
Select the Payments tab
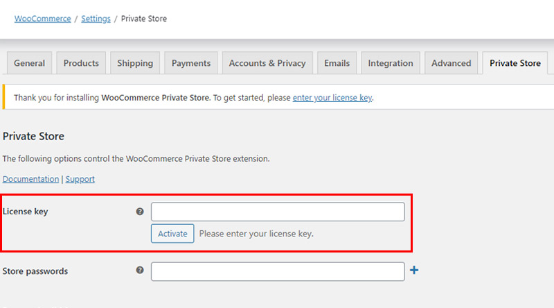(191, 63)
